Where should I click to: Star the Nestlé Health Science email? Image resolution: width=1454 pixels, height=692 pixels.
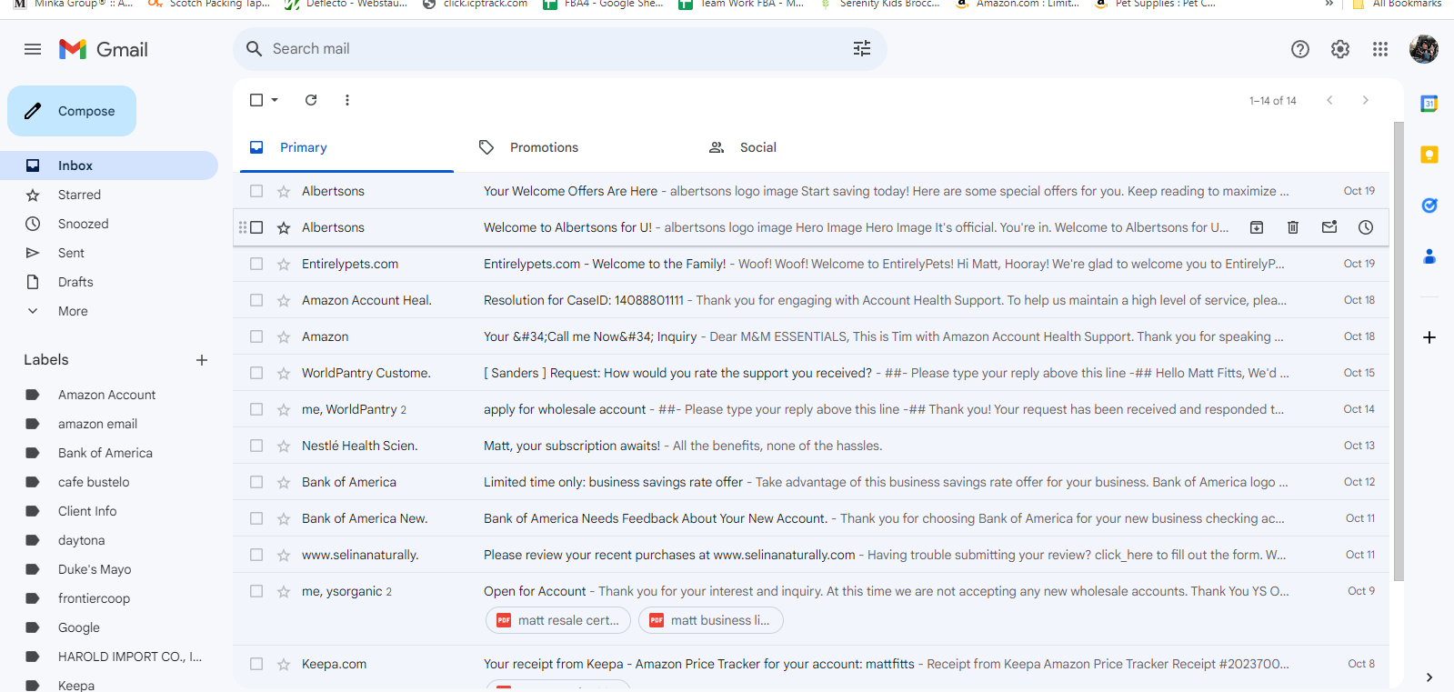click(x=284, y=446)
